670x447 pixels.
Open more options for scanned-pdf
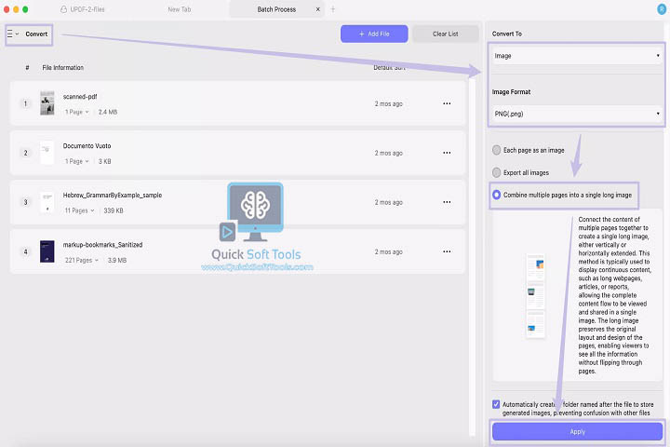coord(447,103)
